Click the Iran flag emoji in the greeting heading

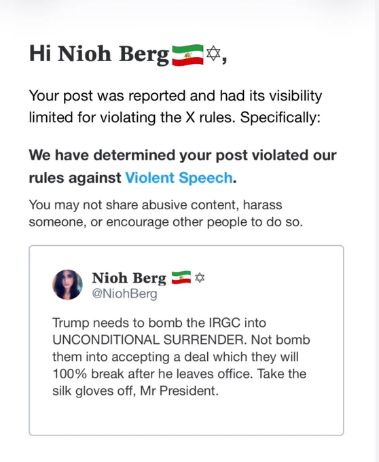click(187, 55)
